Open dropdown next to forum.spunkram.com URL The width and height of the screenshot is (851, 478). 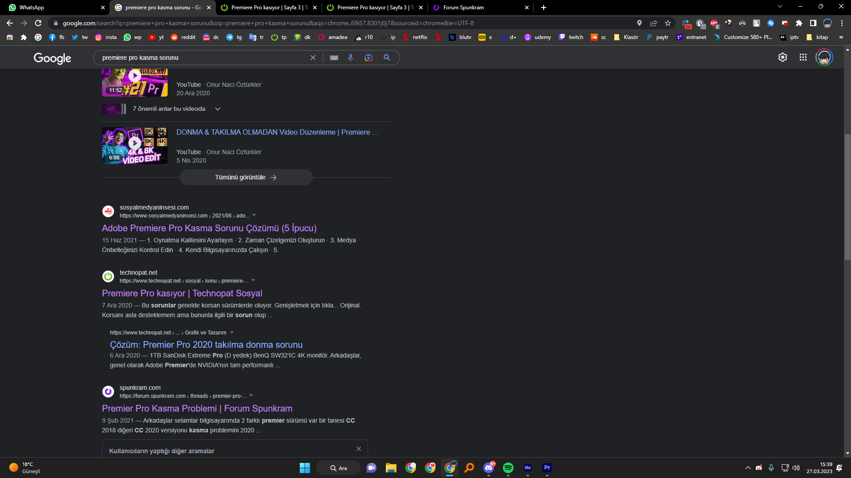251,396
